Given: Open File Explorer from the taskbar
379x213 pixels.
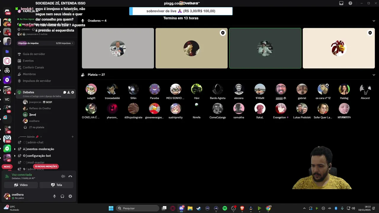Looking at the screenshot, I should coord(190,208).
